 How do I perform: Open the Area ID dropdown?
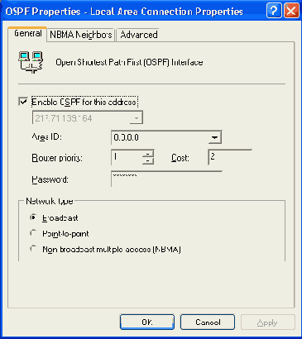(x=214, y=137)
